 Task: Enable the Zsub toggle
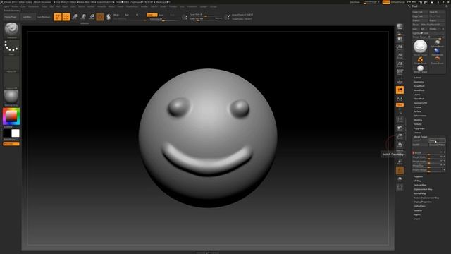(x=161, y=15)
